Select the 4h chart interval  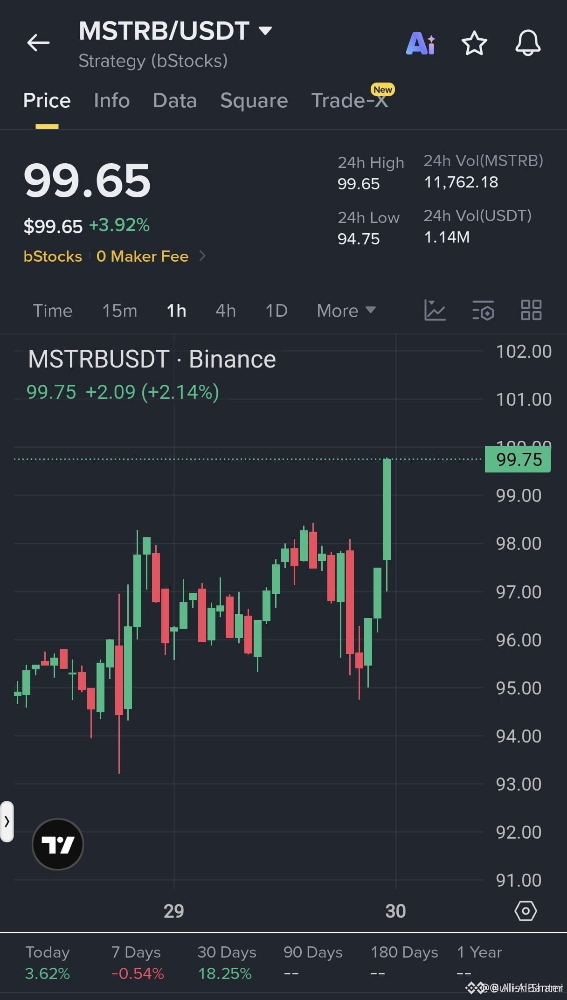coord(226,311)
